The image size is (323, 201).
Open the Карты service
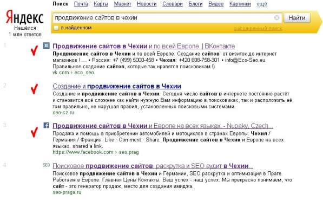[101, 4]
